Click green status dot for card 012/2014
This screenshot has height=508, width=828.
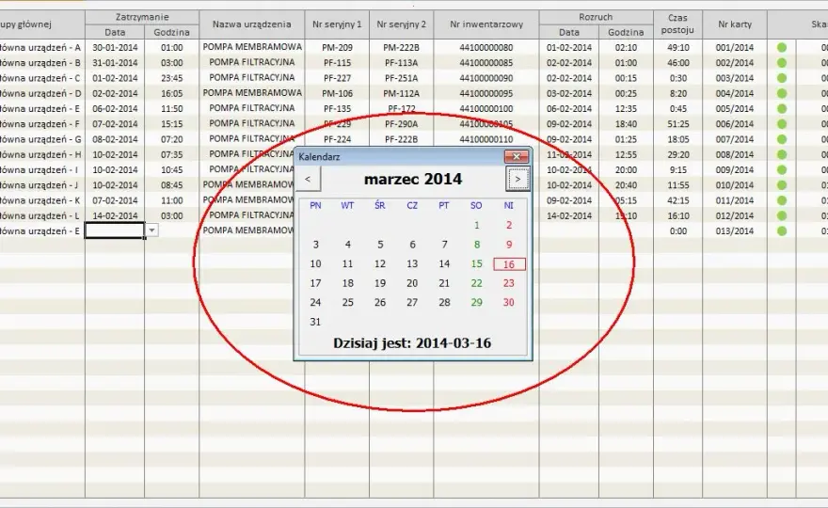782,216
